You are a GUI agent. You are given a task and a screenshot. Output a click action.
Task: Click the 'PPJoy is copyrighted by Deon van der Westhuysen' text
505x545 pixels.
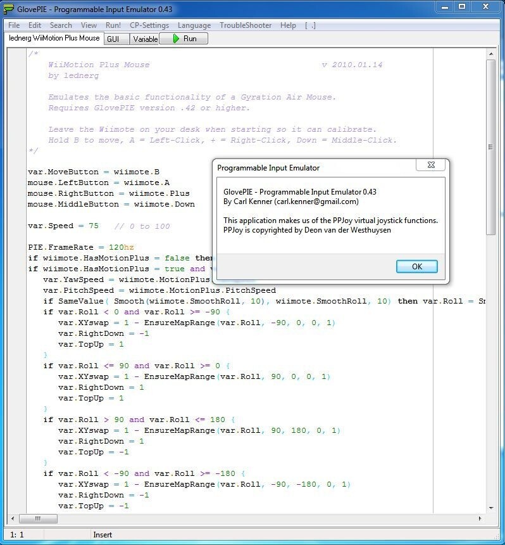tap(307, 230)
